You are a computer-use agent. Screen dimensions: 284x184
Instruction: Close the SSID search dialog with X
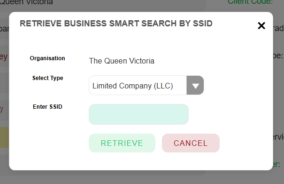click(x=261, y=25)
